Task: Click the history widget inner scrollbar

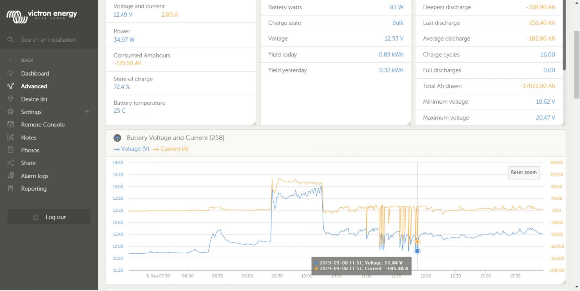Action: coord(564,36)
